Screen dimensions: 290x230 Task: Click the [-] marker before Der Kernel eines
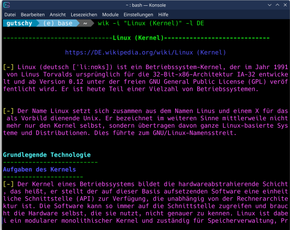(8, 184)
